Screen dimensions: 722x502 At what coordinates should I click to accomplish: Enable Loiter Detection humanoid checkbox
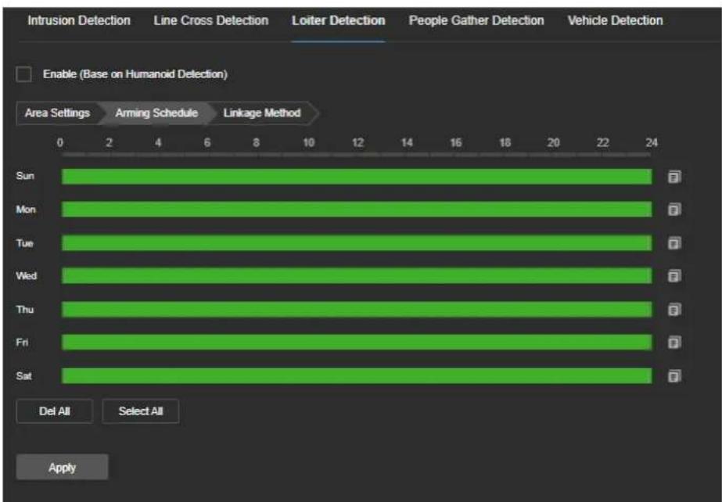click(24, 74)
